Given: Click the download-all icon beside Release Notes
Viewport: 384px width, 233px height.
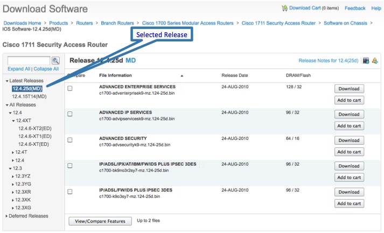Looking at the screenshot, I should pyautogui.click(x=366, y=60).
